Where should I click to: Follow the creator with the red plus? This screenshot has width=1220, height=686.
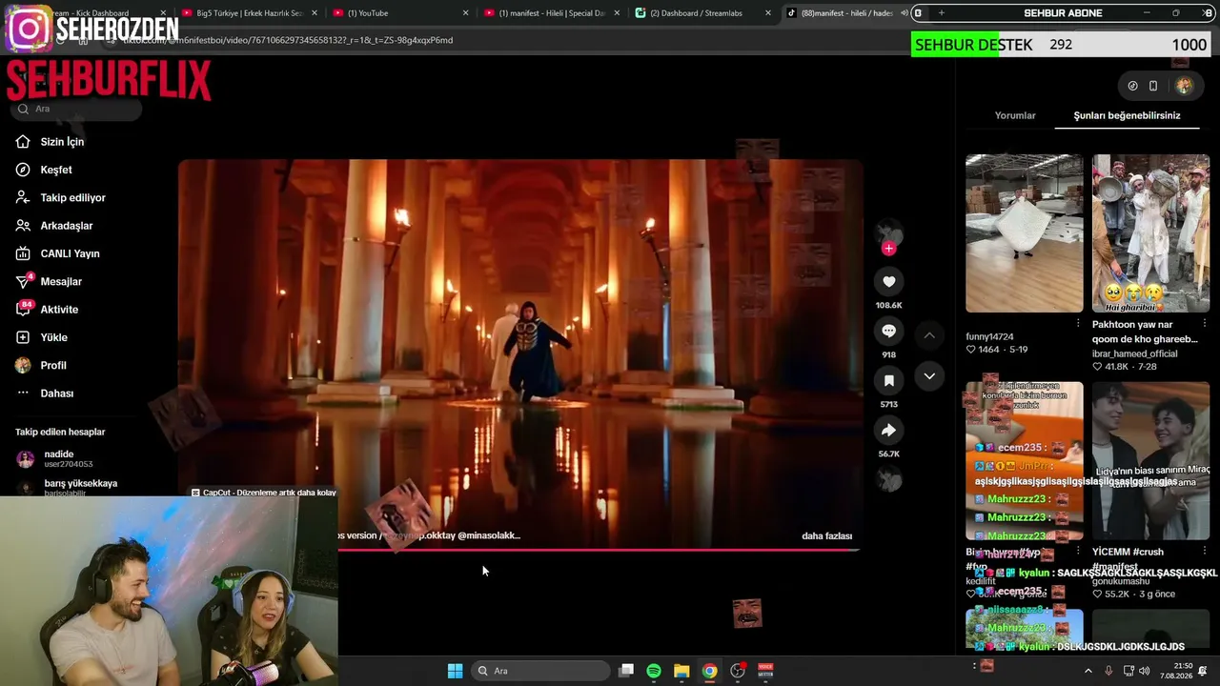point(888,249)
